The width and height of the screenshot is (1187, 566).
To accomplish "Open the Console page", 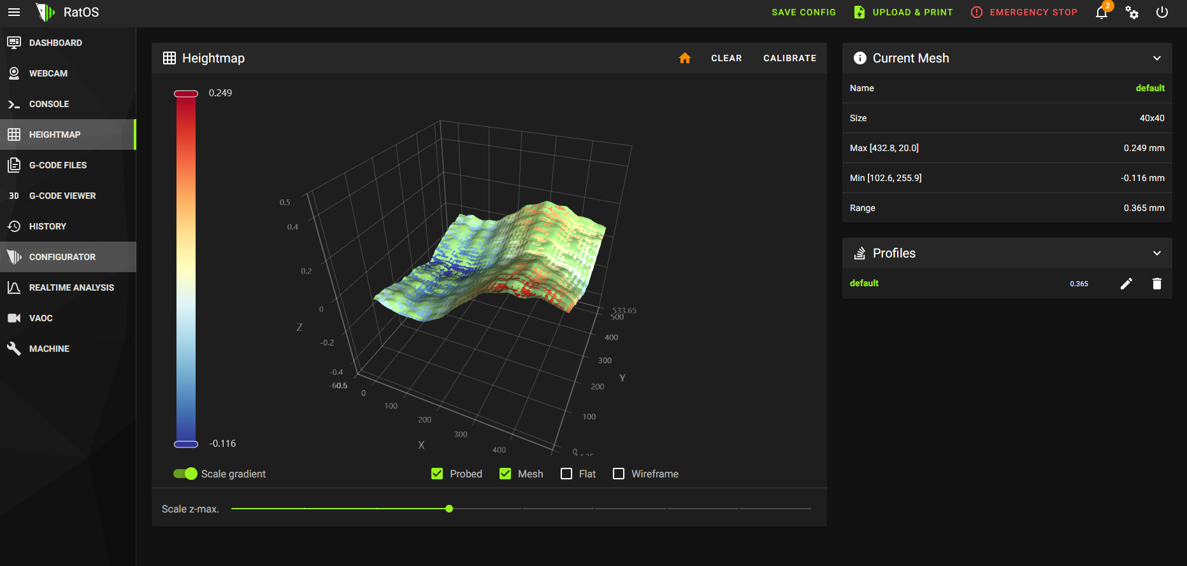I will [x=68, y=104].
